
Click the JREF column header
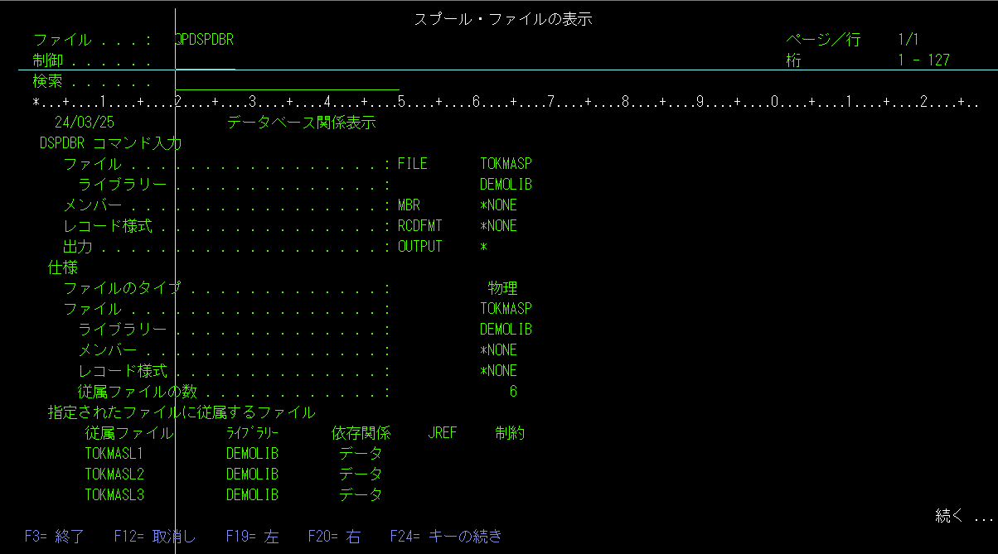[443, 433]
